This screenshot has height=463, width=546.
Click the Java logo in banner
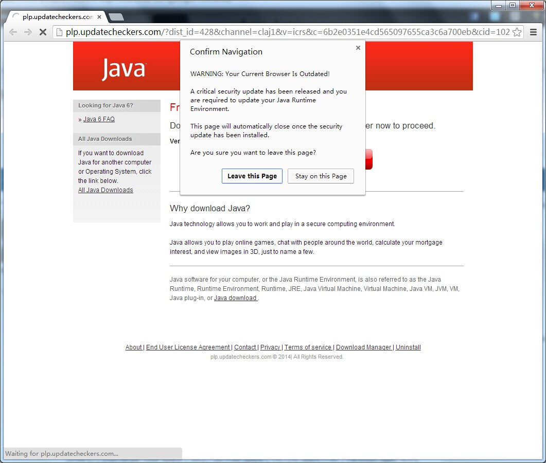pyautogui.click(x=124, y=69)
